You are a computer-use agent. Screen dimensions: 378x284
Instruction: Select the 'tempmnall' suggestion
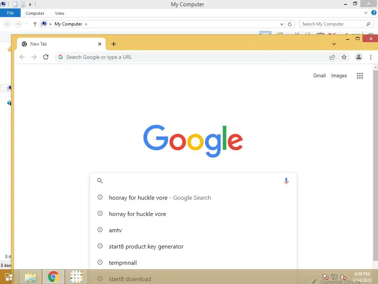pos(193,263)
